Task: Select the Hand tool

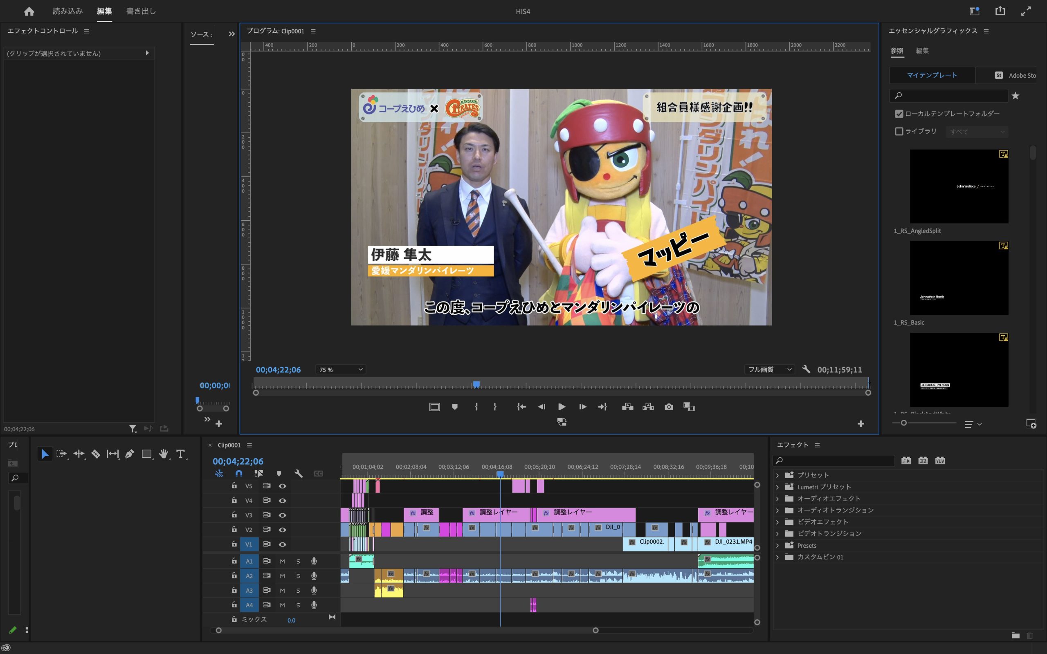Action: [x=164, y=454]
